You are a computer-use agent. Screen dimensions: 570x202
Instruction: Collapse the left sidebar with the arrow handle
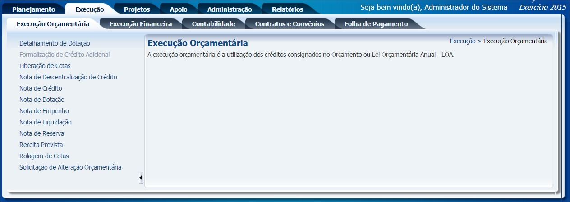[x=141, y=178]
